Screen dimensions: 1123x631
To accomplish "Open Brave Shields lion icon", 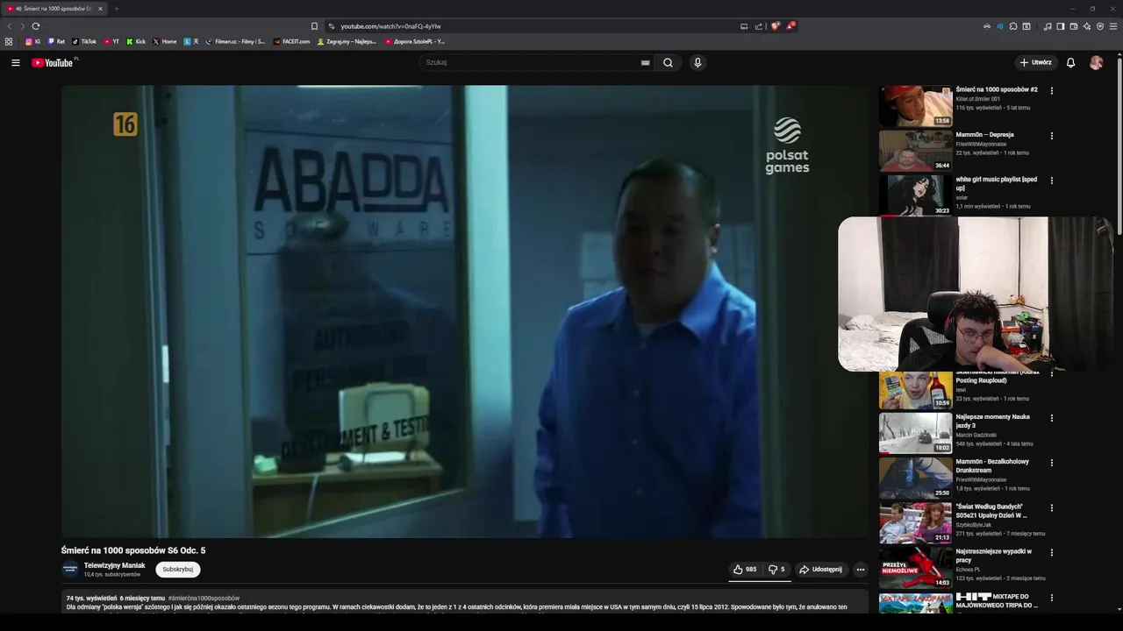I will click(x=775, y=26).
